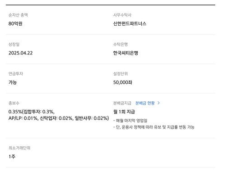Screen dimensions: 232x171
Task: Select the 분배금지급 label
Action: coord(122,103)
